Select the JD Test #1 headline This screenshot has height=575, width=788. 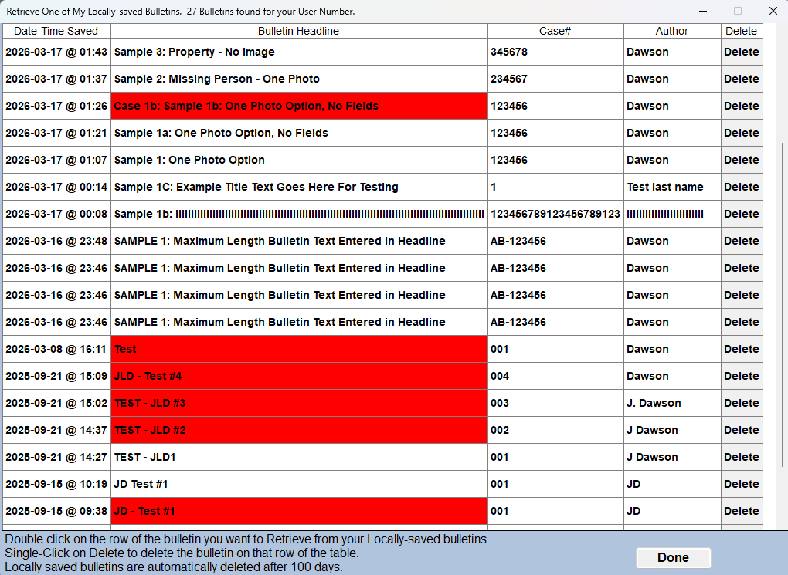tap(299, 484)
